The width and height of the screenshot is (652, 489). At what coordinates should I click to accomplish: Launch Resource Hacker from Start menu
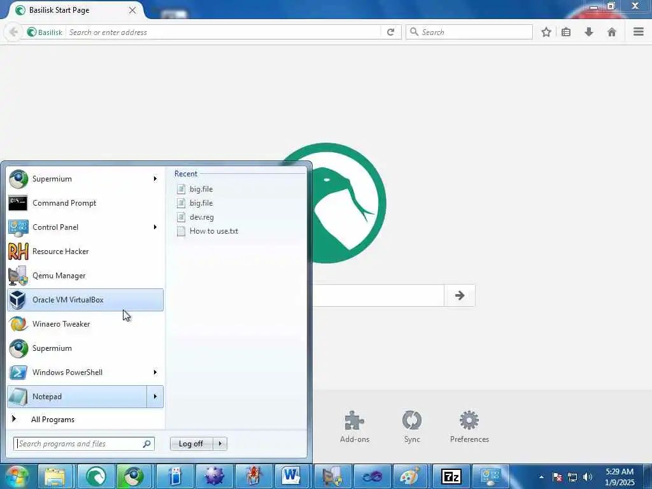85,251
